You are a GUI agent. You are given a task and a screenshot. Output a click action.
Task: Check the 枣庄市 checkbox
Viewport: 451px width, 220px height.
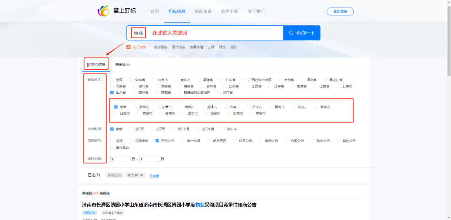point(252,113)
